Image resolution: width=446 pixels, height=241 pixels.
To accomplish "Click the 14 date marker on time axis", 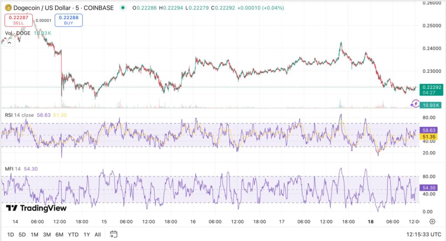I will click(x=15, y=221).
